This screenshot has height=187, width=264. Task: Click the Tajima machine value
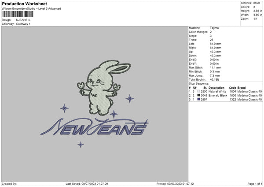(214, 28)
